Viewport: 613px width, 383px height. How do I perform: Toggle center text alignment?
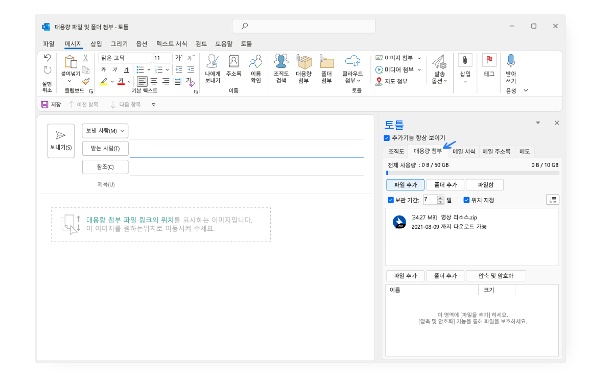point(154,81)
